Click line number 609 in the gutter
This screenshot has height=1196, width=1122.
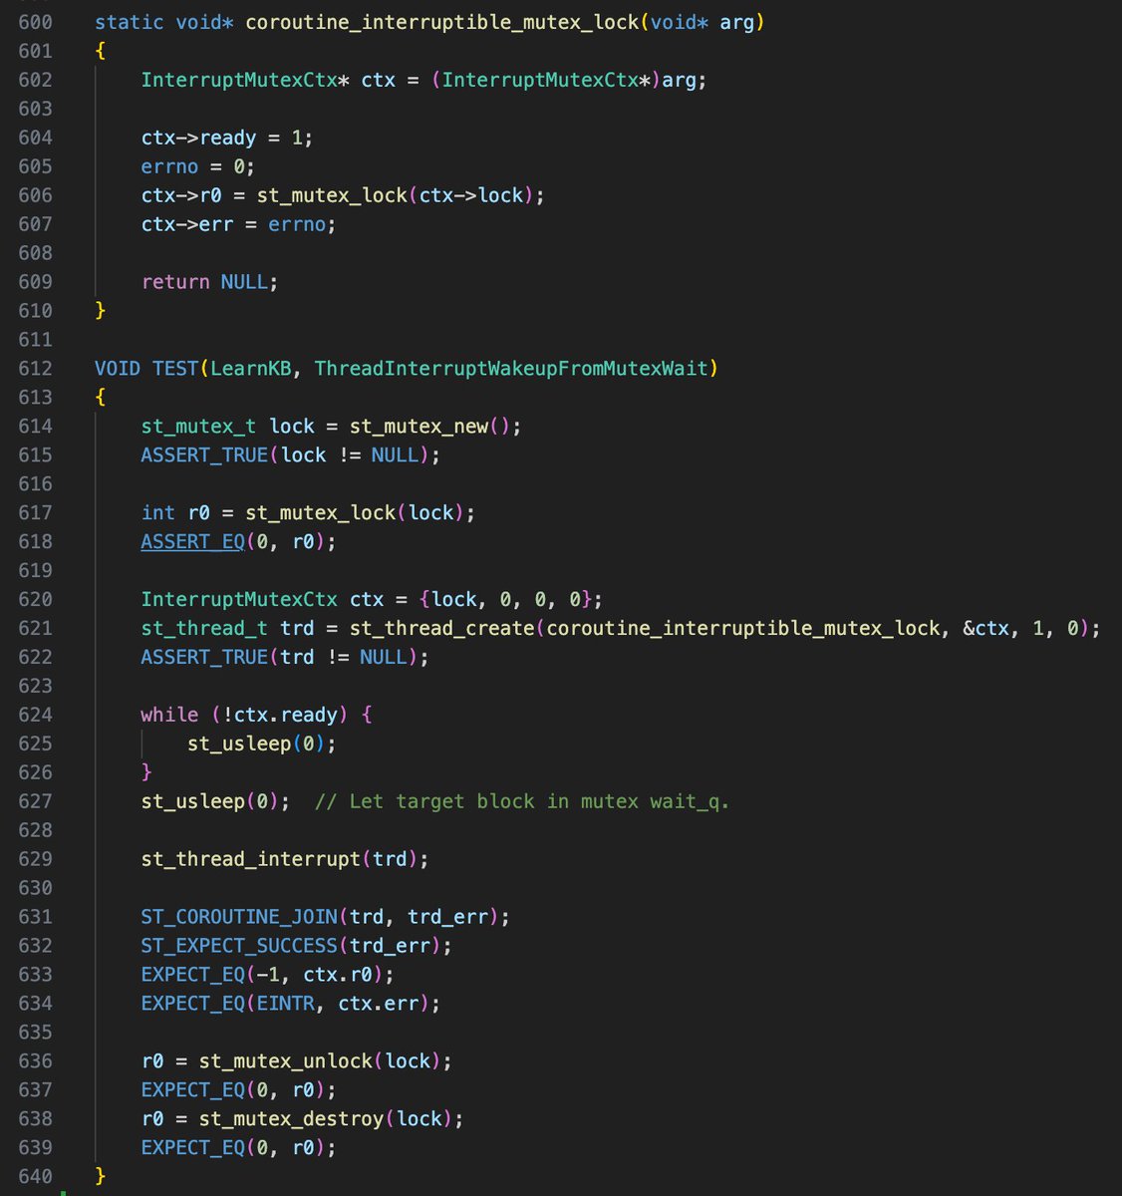pos(35,282)
